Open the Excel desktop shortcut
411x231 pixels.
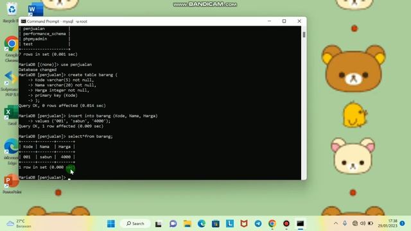[12, 115]
